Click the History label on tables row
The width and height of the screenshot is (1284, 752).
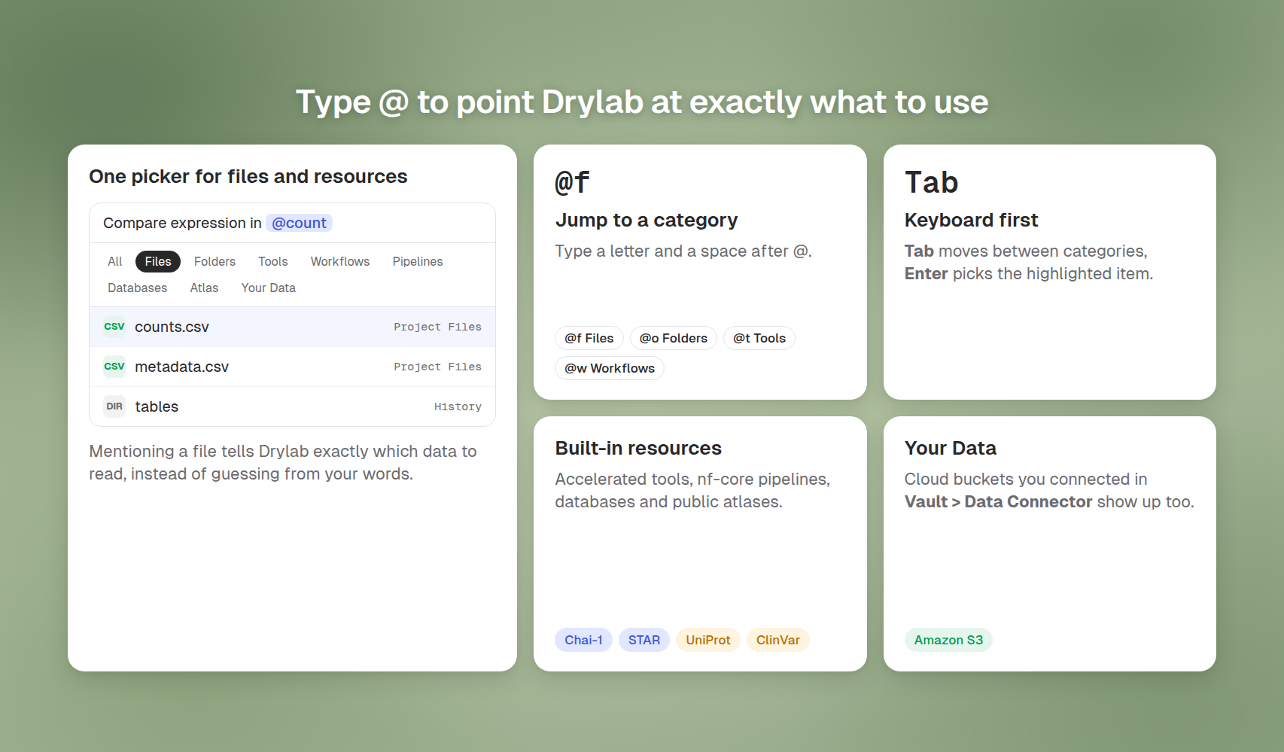click(458, 406)
